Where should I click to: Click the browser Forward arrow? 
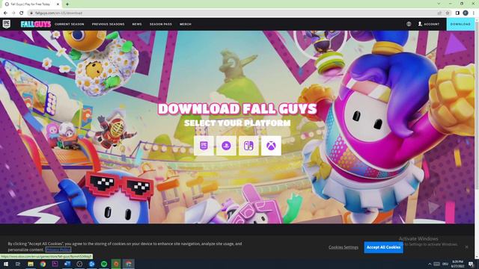(13, 13)
